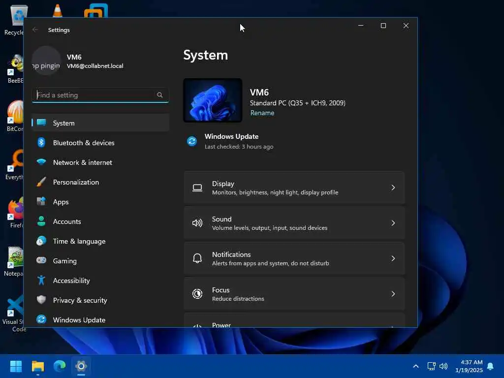Expand the Sound settings chevron
504x378 pixels.
click(393, 223)
